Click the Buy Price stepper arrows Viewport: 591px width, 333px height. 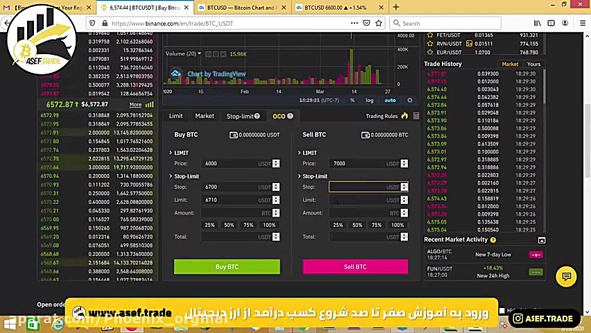[276, 163]
